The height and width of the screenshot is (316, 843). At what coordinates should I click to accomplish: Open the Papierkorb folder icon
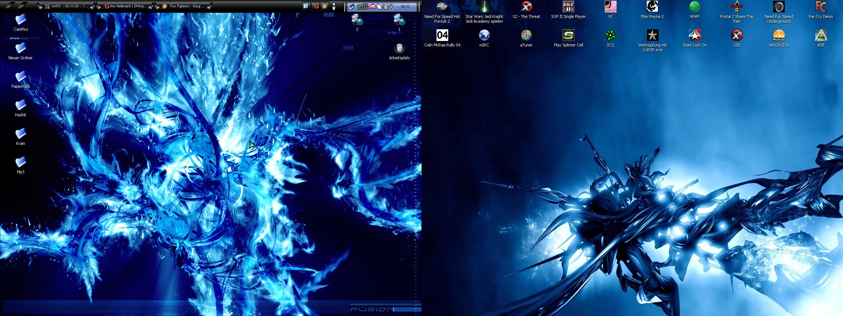(20, 77)
